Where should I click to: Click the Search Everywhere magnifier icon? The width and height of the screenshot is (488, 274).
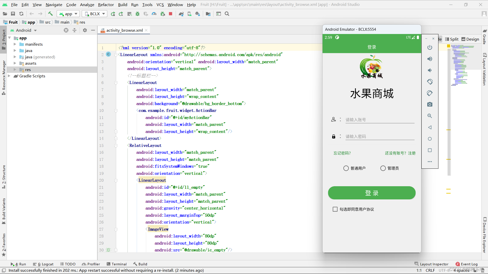click(227, 14)
